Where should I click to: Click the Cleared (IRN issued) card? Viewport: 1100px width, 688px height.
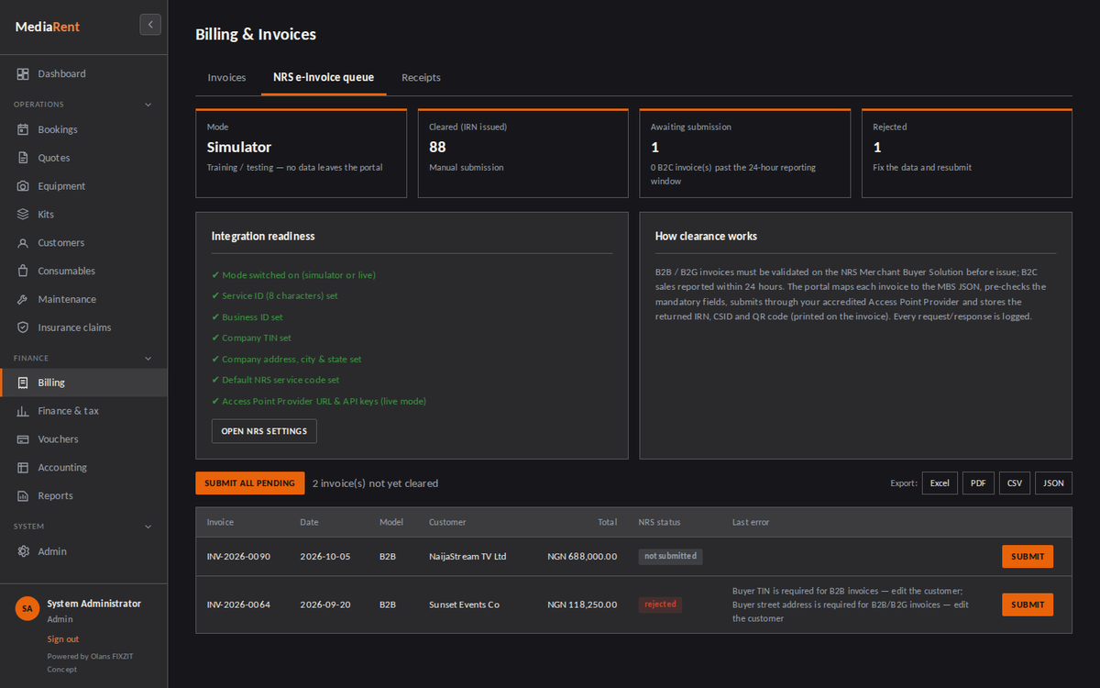[523, 153]
